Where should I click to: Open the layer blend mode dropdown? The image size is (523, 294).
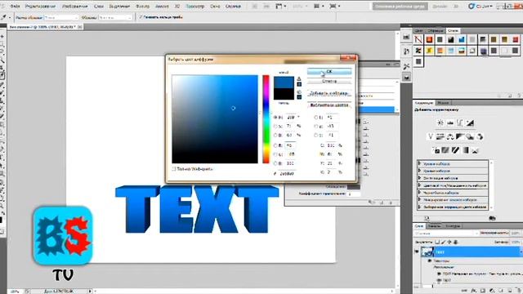point(445,234)
